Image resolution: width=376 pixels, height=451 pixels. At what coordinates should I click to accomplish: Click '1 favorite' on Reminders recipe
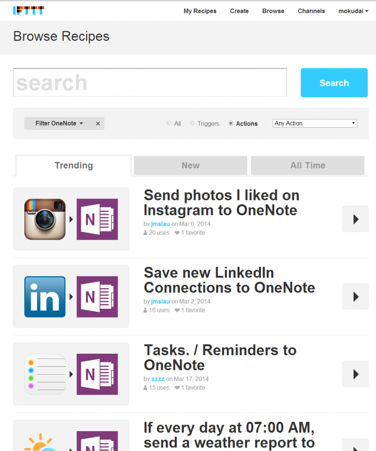190,388
